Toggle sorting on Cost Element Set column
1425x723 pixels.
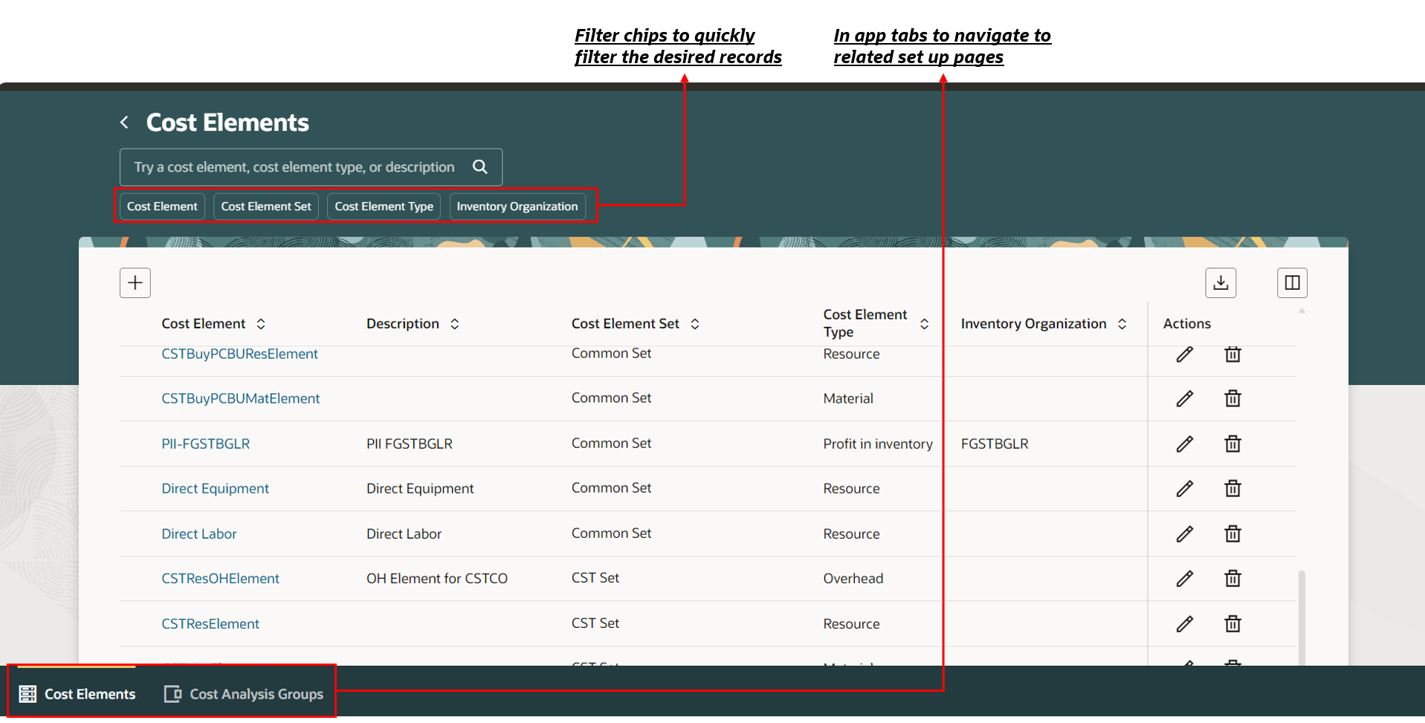pyautogui.click(x=694, y=323)
